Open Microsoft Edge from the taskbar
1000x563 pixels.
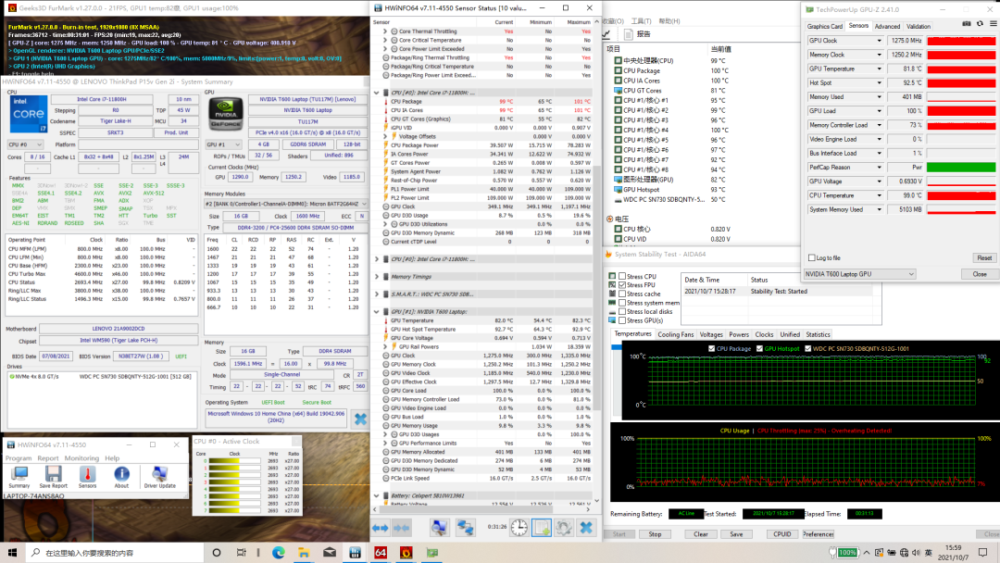point(279,553)
